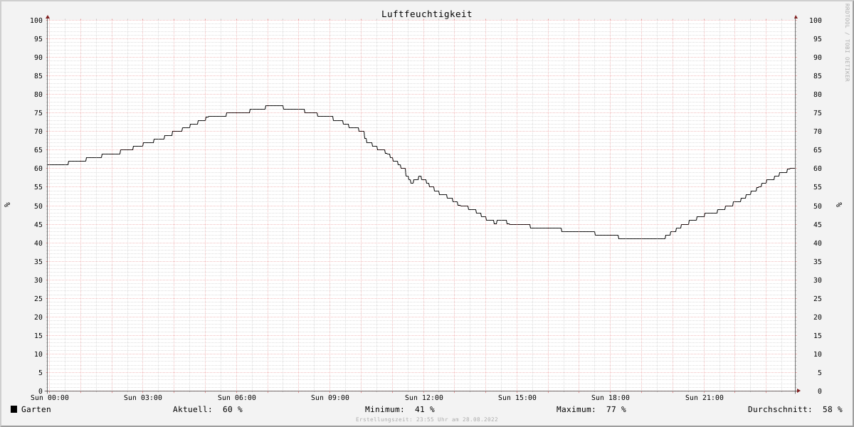Screen dimensions: 854x427
Task: Click the 30 label on right axis
Action: (818, 280)
